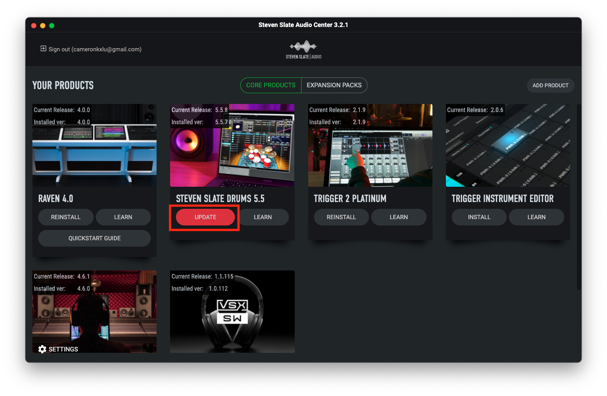
Task: Open Learn for Trigger Instrument Editor
Action: click(536, 217)
